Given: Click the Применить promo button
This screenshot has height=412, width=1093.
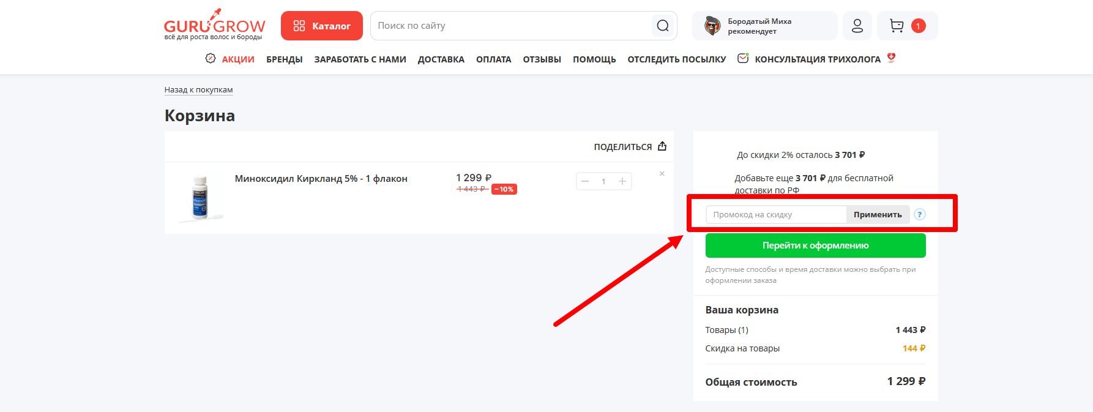Looking at the screenshot, I should pos(878,214).
